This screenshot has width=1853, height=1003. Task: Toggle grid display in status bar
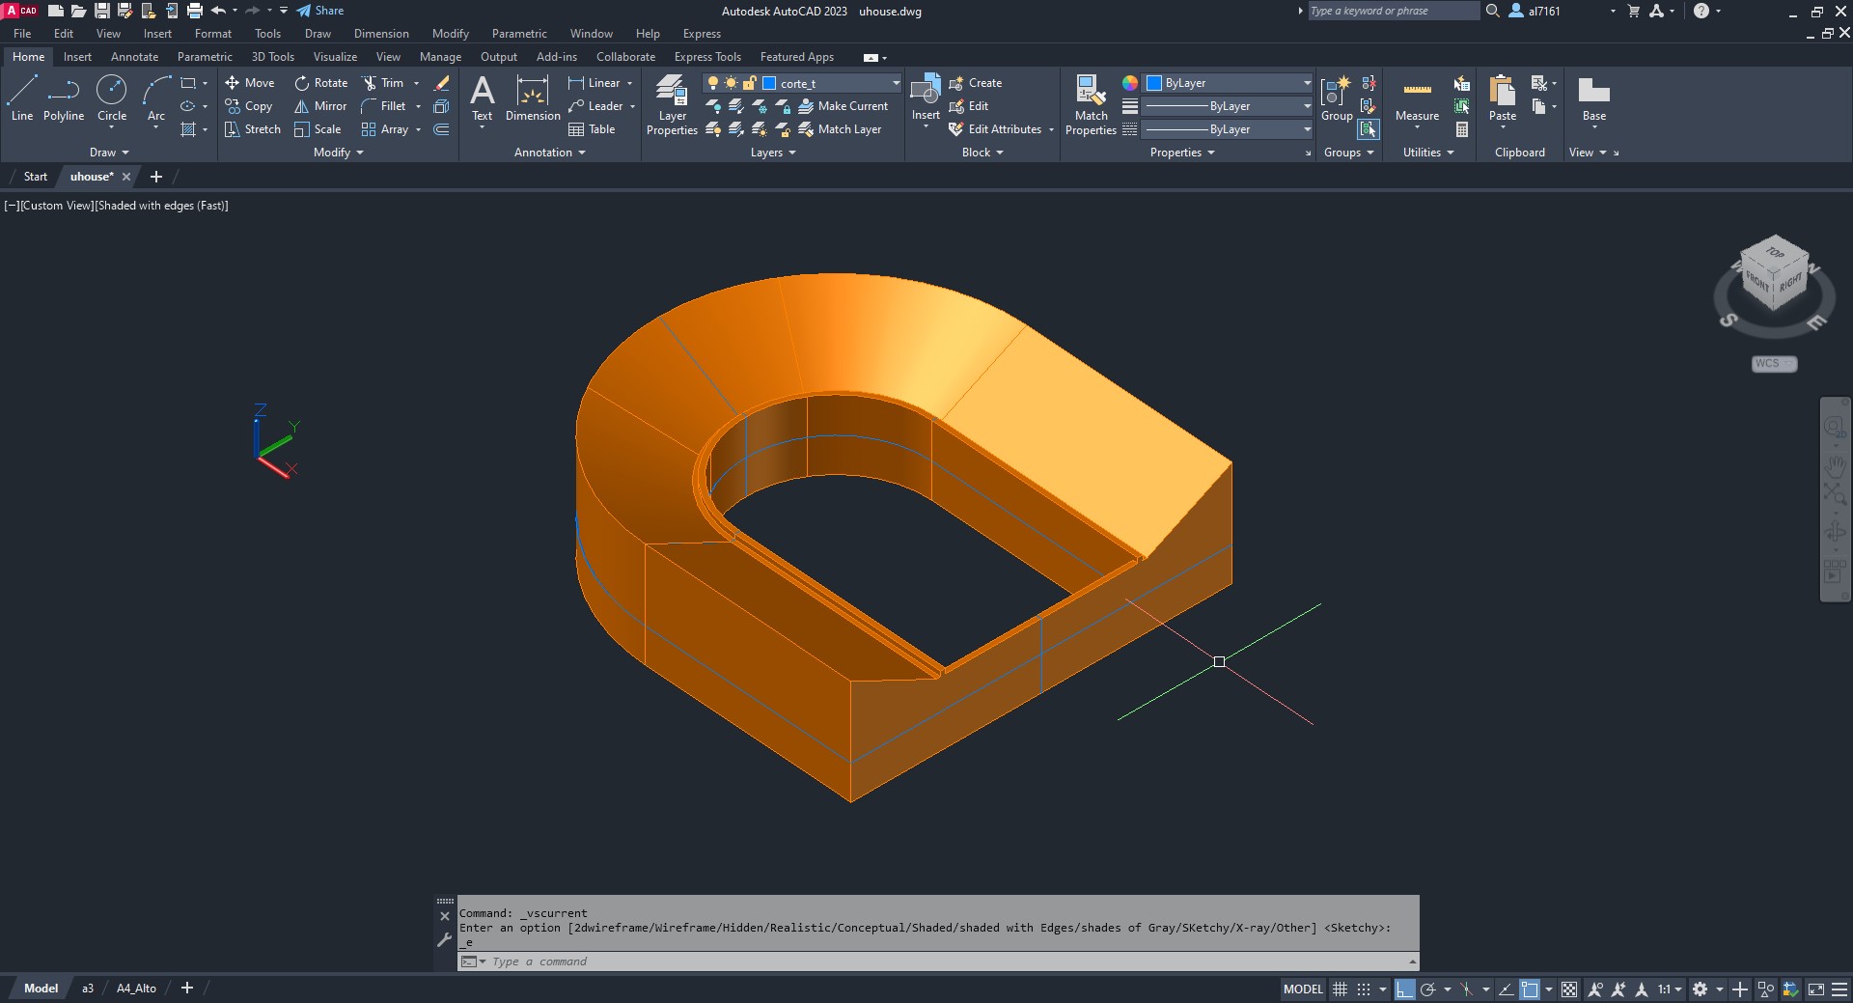[x=1340, y=989]
